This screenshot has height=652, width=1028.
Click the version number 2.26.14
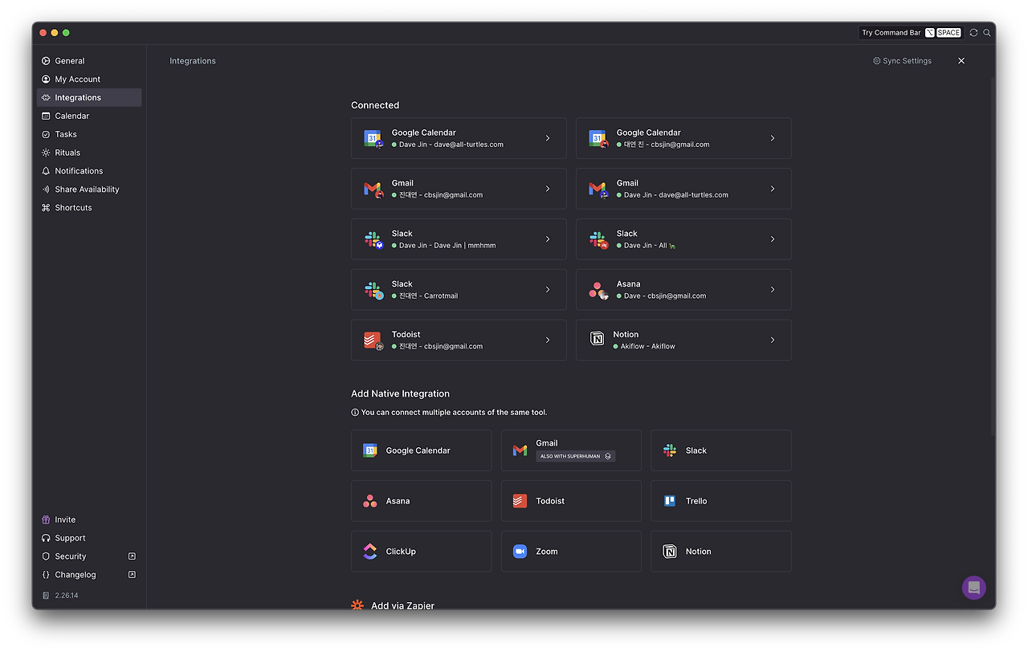[x=67, y=596]
